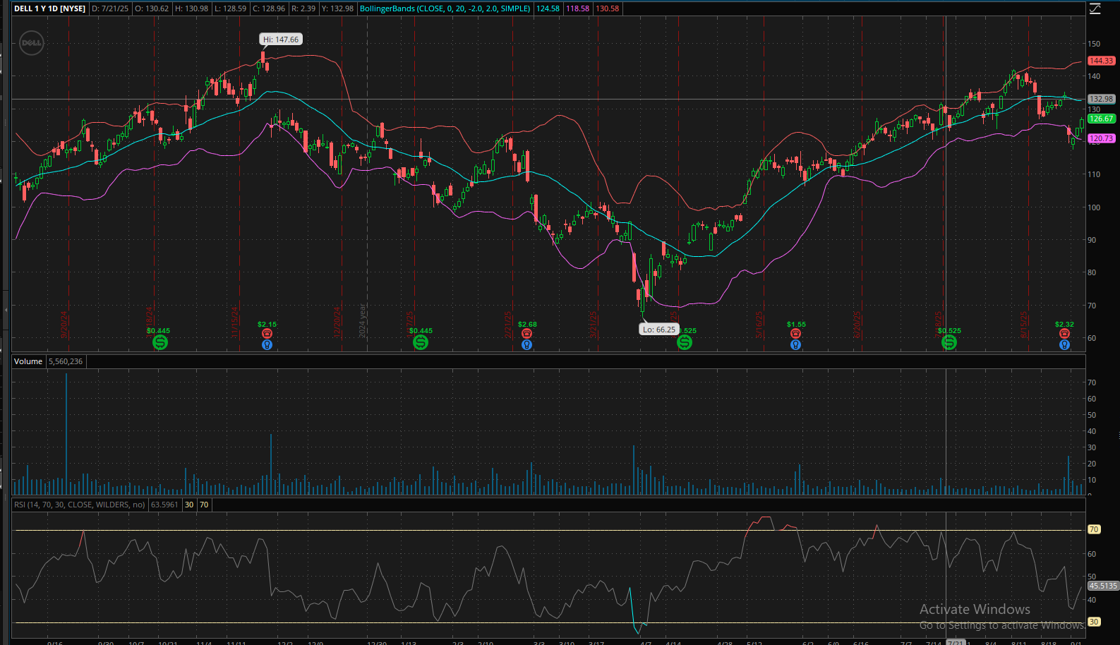Click the Lo: 66.25 price bubble
The image size is (1120, 645).
[659, 330]
